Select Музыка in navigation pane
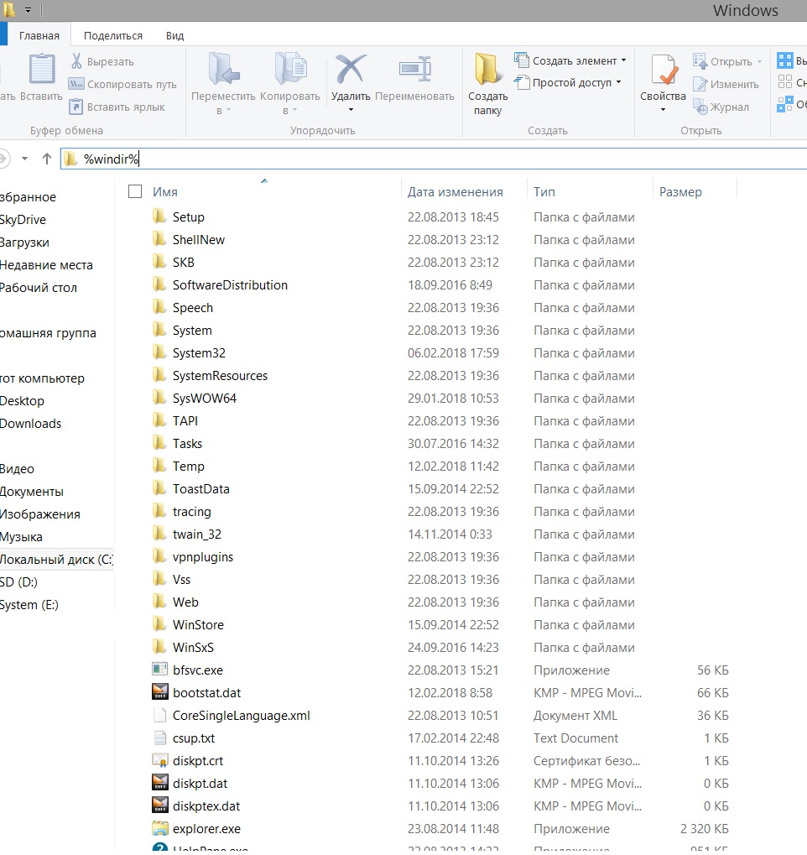The width and height of the screenshot is (807, 855). (x=21, y=536)
